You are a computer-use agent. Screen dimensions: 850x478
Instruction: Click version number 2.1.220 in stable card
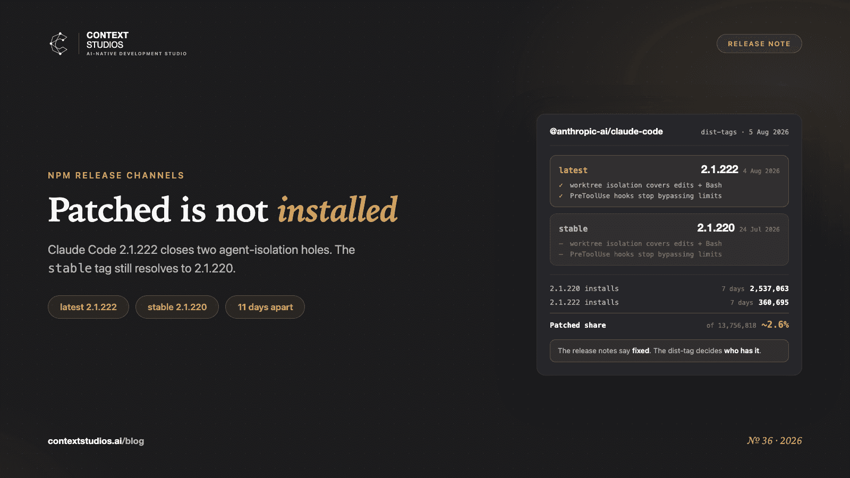[x=716, y=228]
